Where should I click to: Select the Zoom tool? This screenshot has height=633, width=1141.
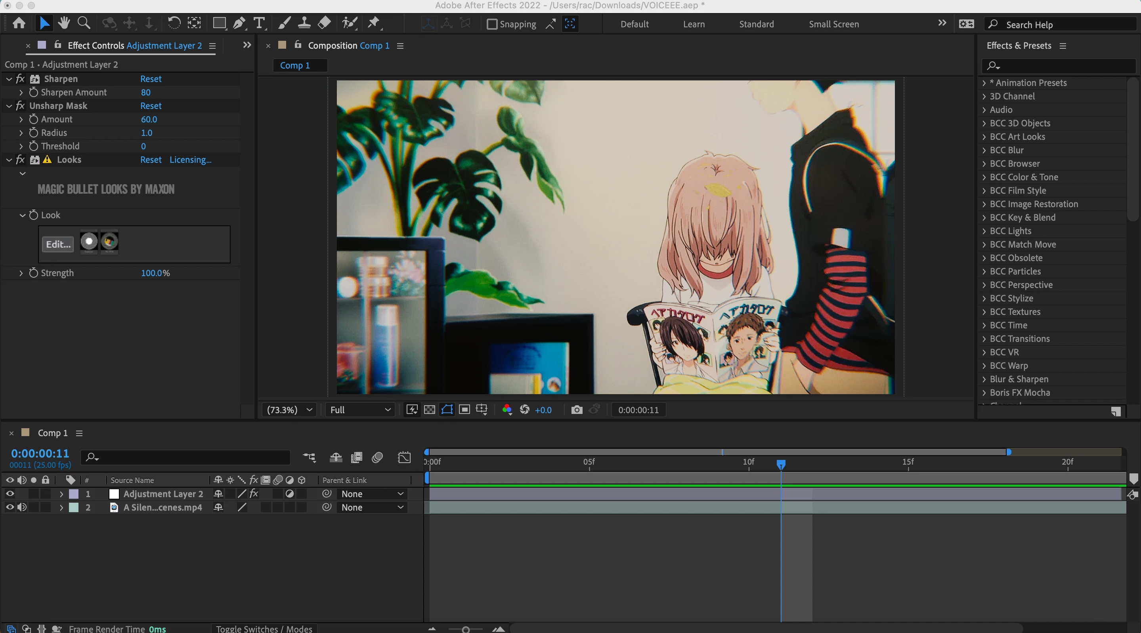click(84, 23)
